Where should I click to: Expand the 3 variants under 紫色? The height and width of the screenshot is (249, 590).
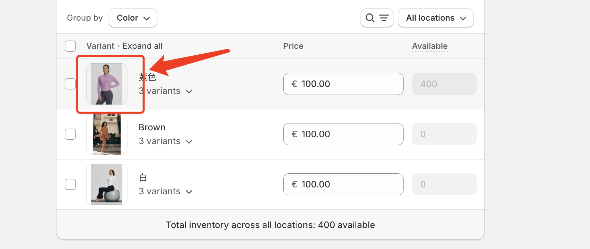[165, 91]
